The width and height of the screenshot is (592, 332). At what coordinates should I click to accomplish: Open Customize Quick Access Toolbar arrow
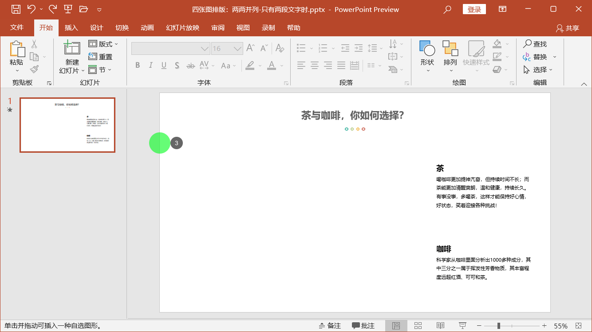point(99,10)
